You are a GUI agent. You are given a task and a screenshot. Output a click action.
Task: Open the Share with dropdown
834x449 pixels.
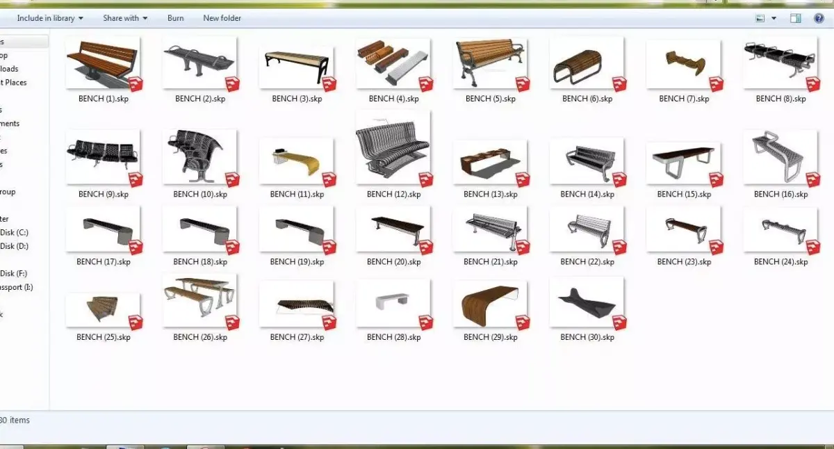[x=124, y=18]
